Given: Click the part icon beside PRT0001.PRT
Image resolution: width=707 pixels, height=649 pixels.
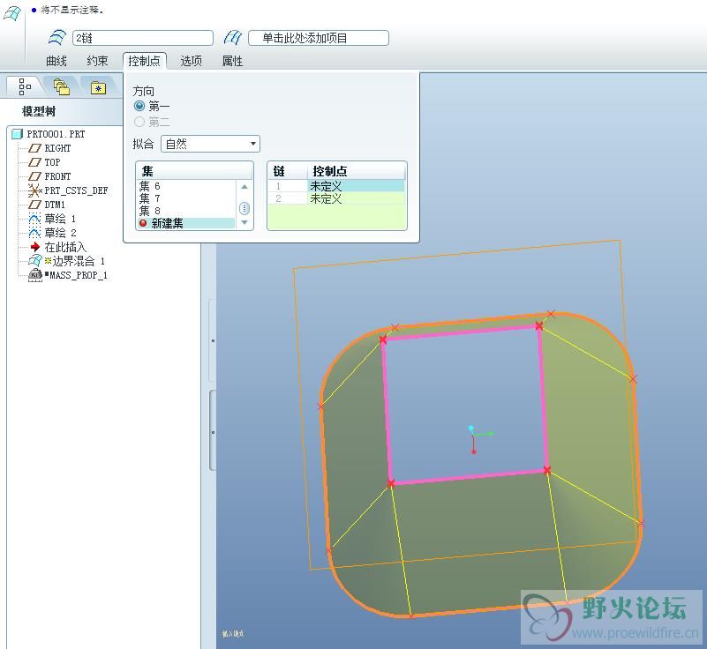Looking at the screenshot, I should [17, 134].
